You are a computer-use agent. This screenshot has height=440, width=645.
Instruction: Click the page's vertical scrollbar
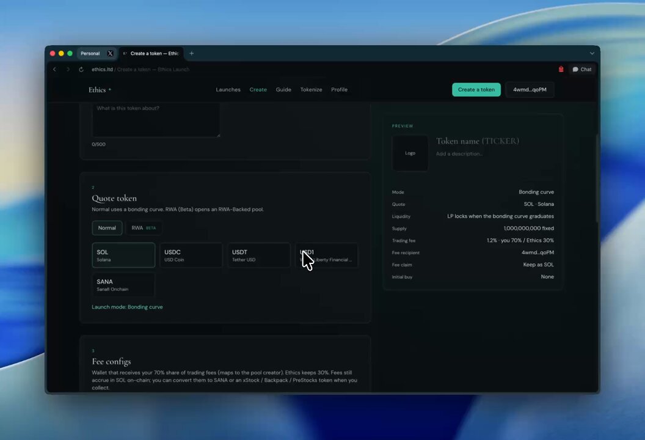coord(597,179)
